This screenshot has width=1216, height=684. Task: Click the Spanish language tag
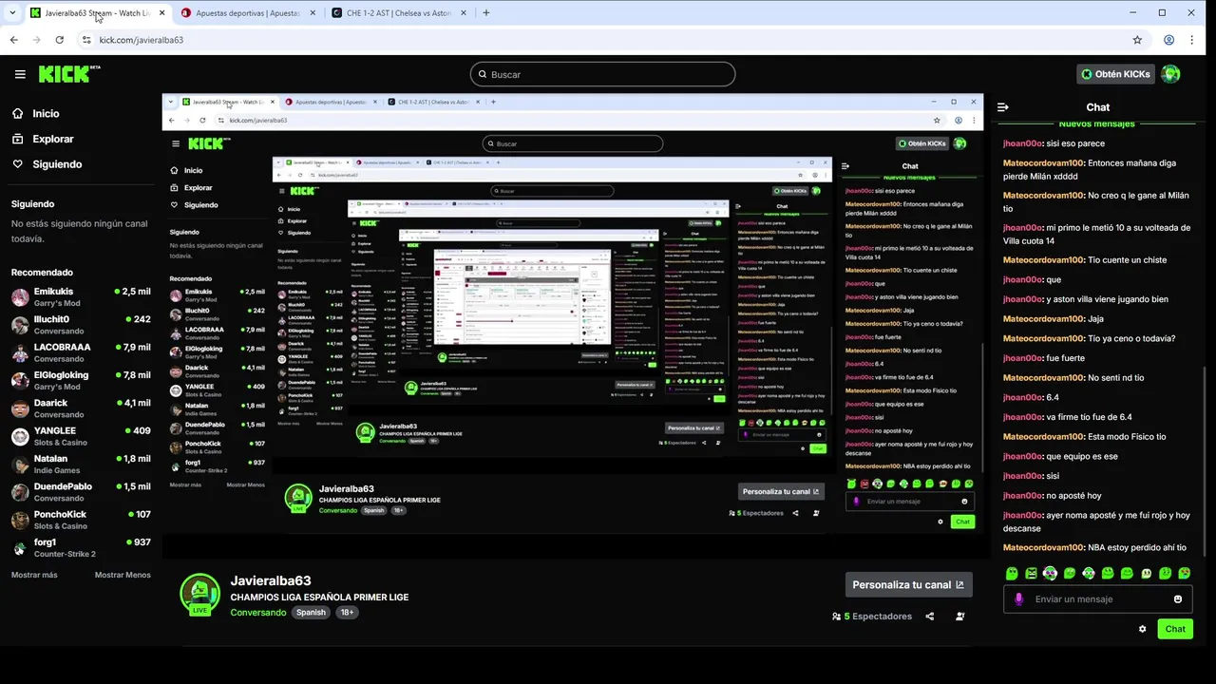311,613
